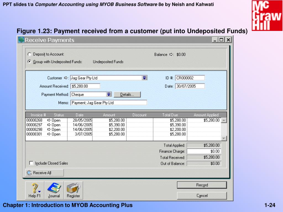
Task: Select invoice number 00008298
Action: click(x=34, y=129)
